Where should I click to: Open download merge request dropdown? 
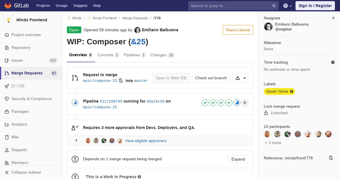click(240, 78)
